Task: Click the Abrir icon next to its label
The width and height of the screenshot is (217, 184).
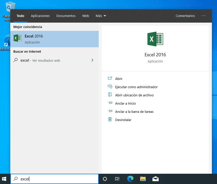Action: (110, 79)
